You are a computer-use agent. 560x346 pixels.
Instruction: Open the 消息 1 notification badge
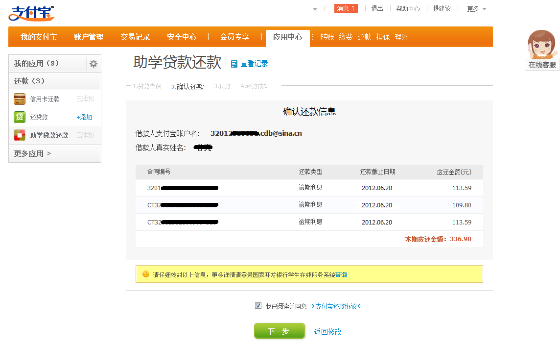346,8
